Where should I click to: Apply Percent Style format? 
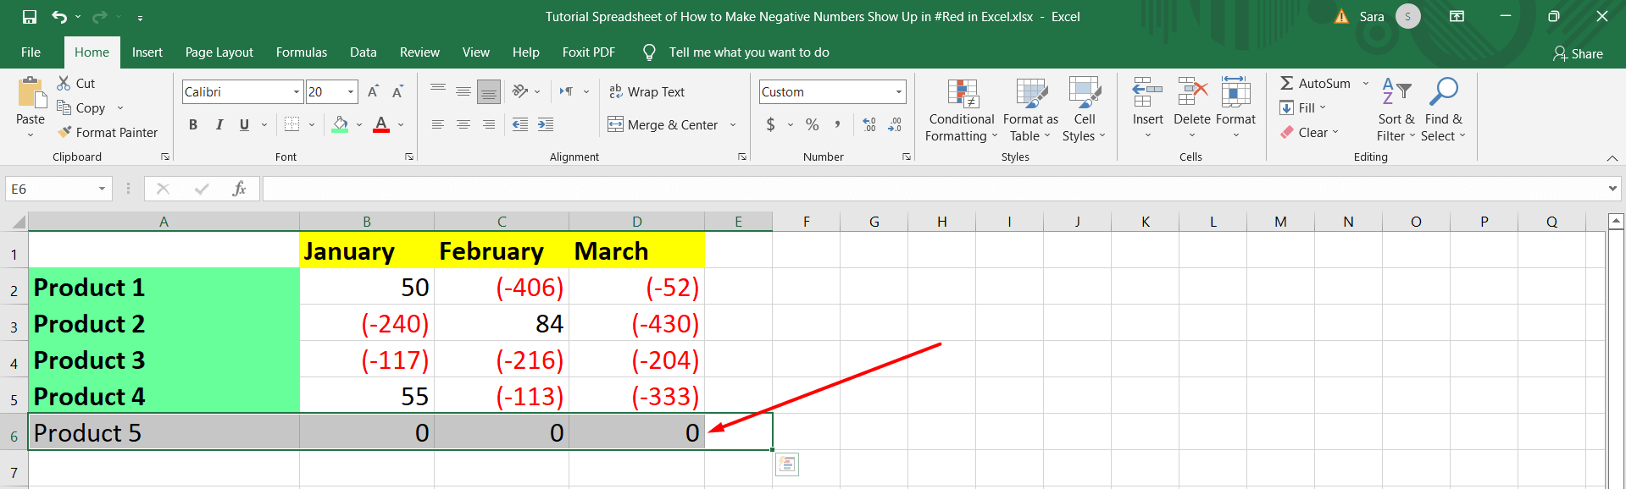click(813, 124)
